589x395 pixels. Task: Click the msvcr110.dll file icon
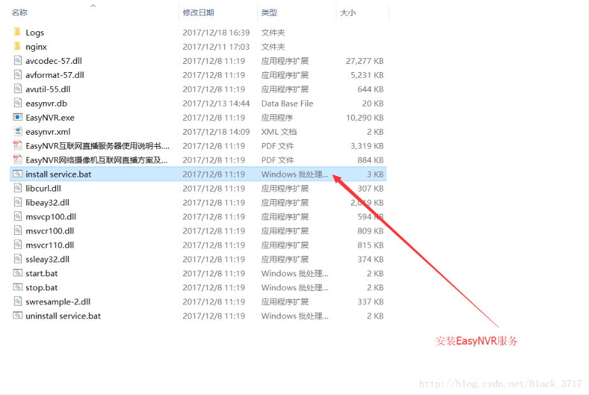18,245
